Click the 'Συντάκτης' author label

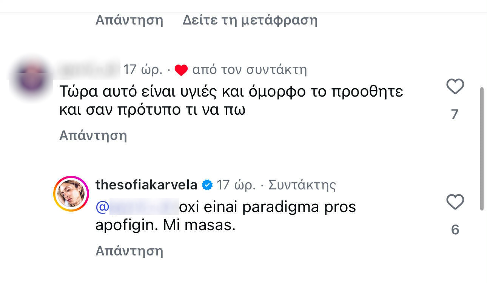[302, 185]
